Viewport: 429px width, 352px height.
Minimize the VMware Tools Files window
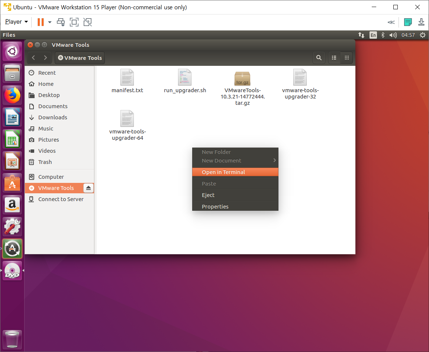[x=38, y=45]
